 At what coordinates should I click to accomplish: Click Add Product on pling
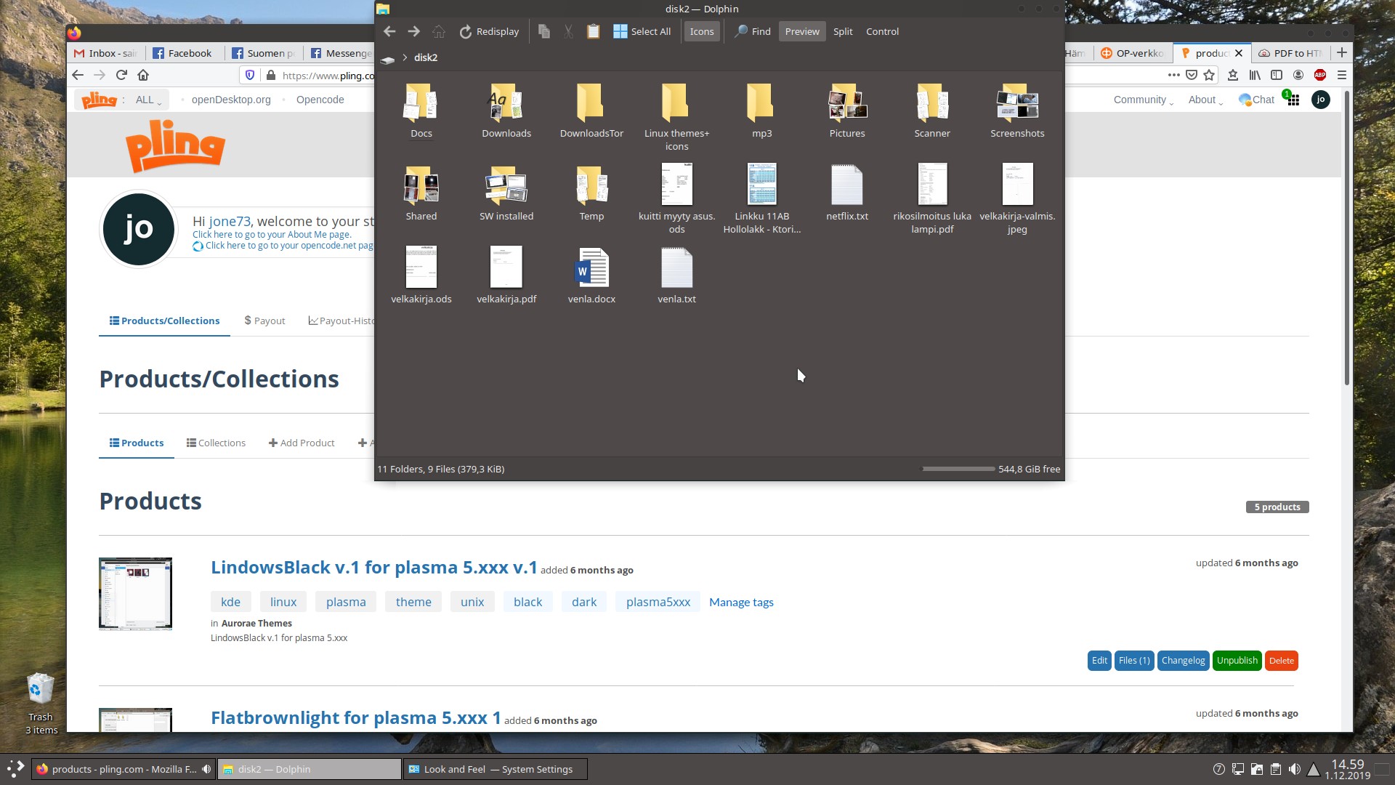click(302, 443)
